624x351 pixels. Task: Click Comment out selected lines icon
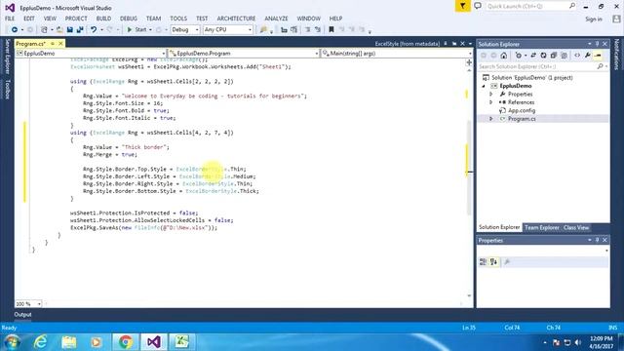click(x=308, y=29)
